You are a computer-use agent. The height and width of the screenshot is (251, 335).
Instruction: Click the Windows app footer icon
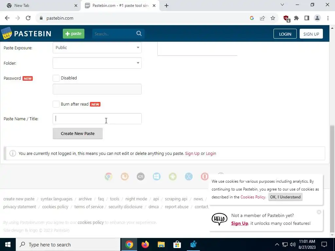tap(157, 176)
